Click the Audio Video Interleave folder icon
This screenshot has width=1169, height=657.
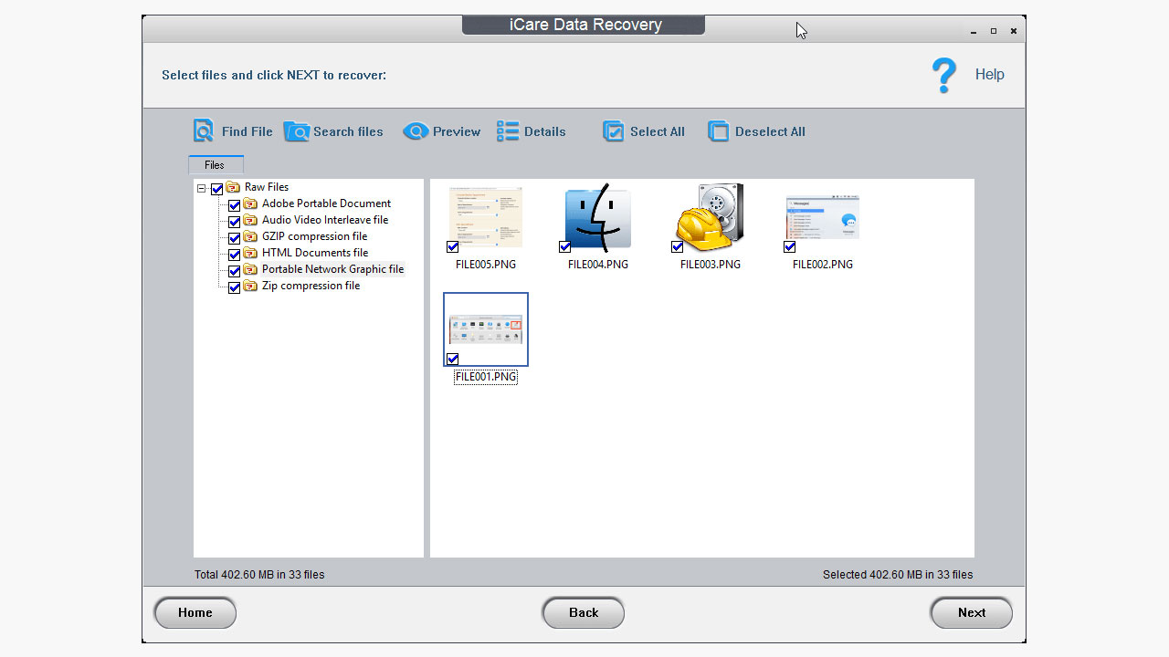click(x=250, y=220)
